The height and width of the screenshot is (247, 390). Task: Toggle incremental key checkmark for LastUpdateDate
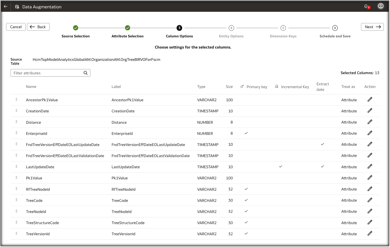280,167
